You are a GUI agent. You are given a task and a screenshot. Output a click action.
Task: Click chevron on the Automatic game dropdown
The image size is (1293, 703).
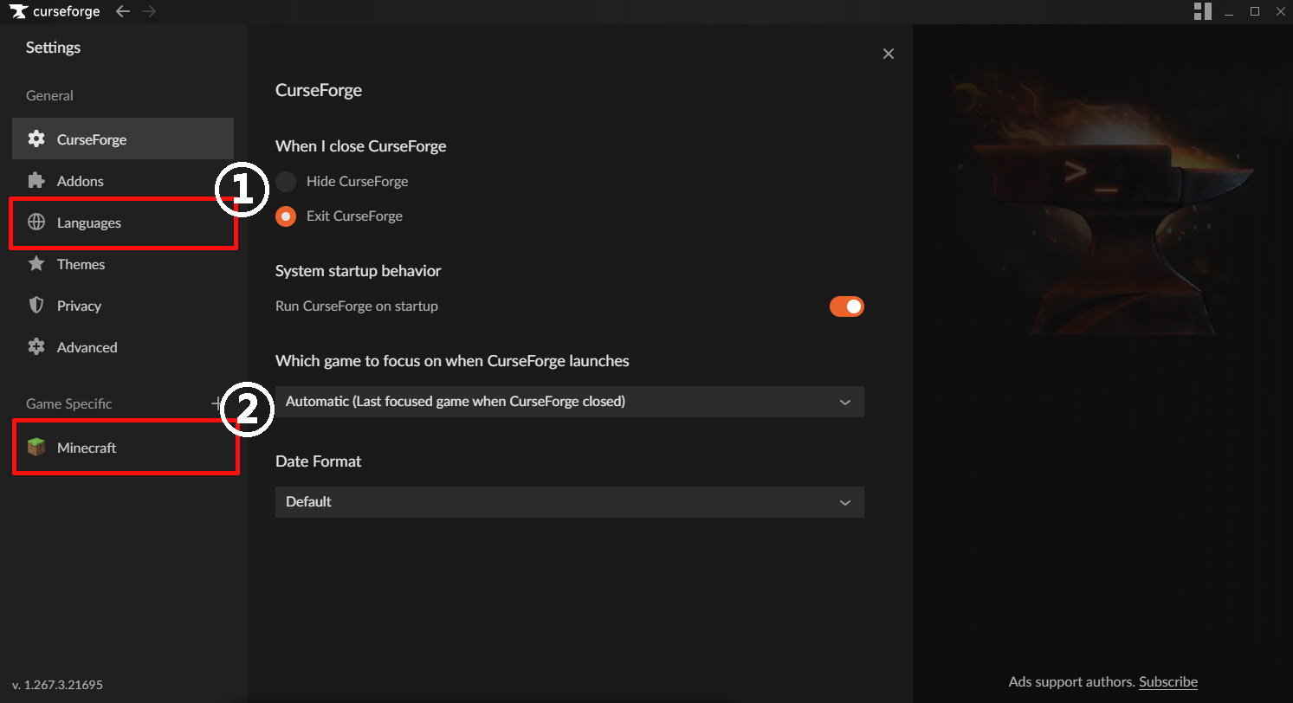pos(845,403)
